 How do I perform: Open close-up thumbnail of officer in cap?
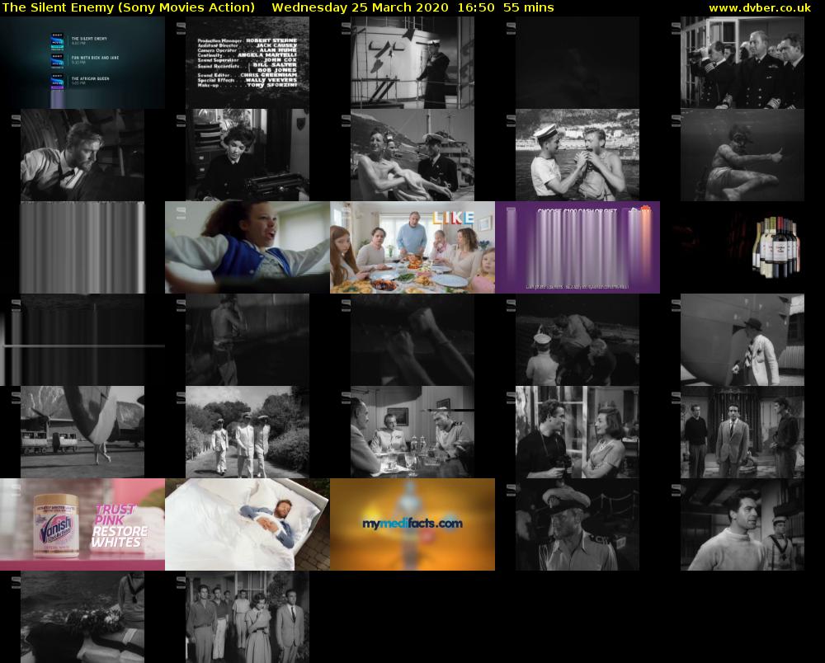577,524
